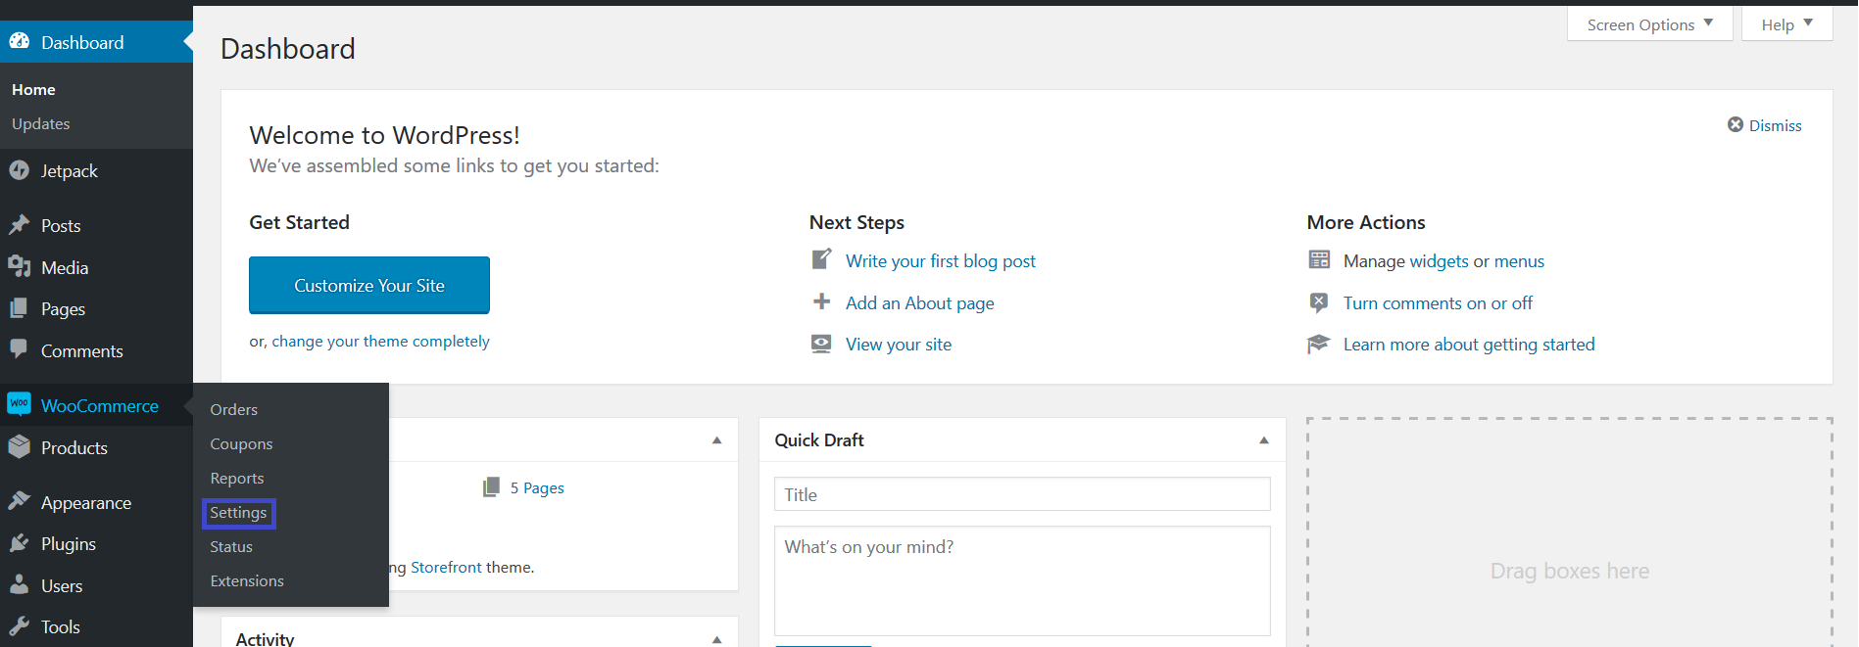1859x647 pixels.
Task: Click the Appearance paintbrush icon
Action: (x=20, y=501)
